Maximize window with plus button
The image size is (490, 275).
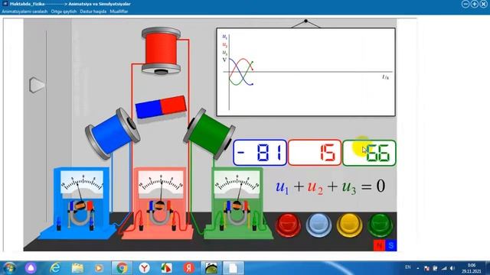pos(475,4)
